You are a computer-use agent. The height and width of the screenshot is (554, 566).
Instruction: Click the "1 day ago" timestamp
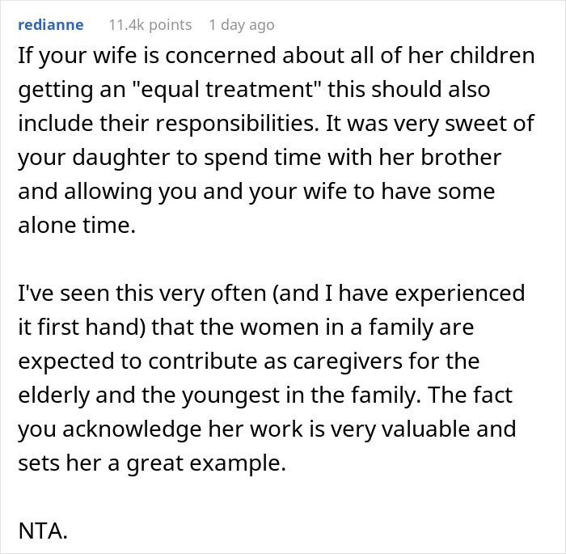pyautogui.click(x=242, y=25)
